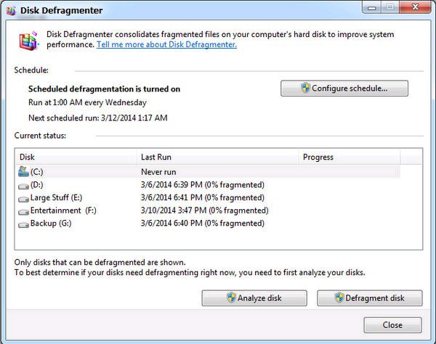
Task: Open Tell me more about Disk Defragmenter link
Action: click(x=166, y=44)
